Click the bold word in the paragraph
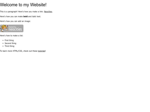Image resolution: width=150 pixels, height=112 pixels. 26,16
